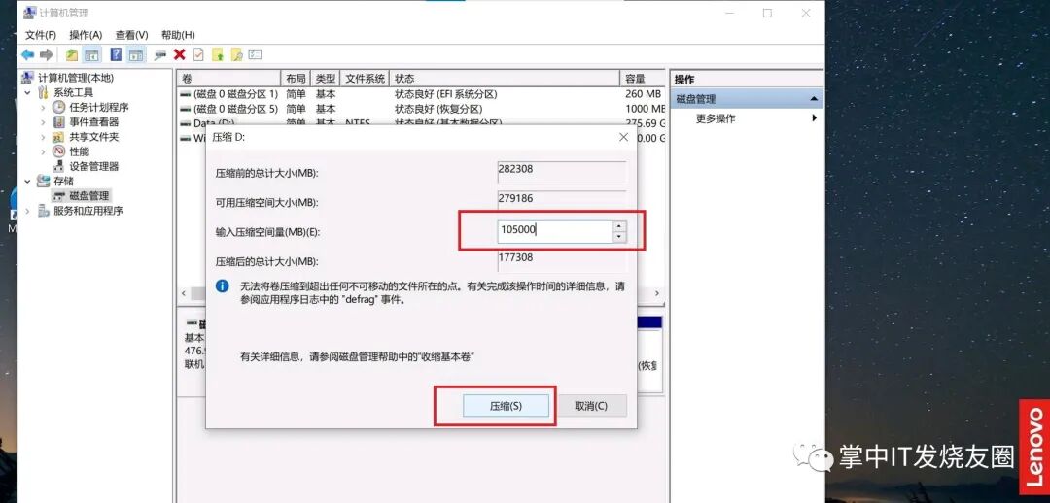Expand the 服务和应用程序 tree node

28,211
